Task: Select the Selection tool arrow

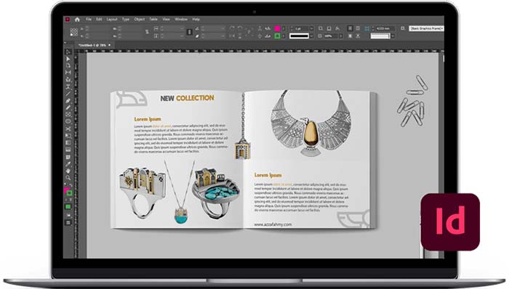Action: [68, 52]
